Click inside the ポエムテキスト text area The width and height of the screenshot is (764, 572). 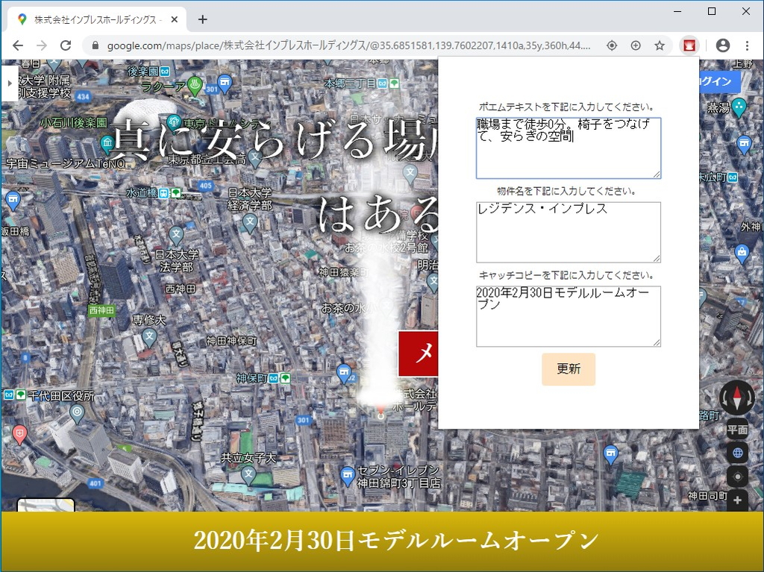coord(568,147)
